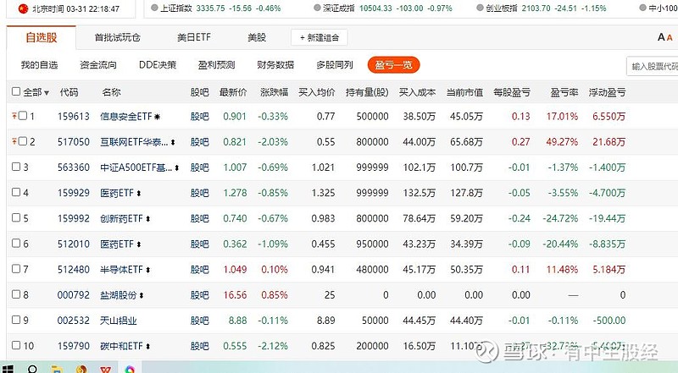Click the marker icon beside 半导体ETF
Image resolution: width=678 pixels, height=373 pixels.
point(147,270)
